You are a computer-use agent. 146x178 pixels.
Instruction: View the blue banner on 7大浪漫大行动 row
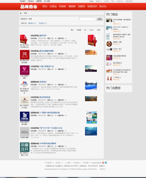point(91,131)
